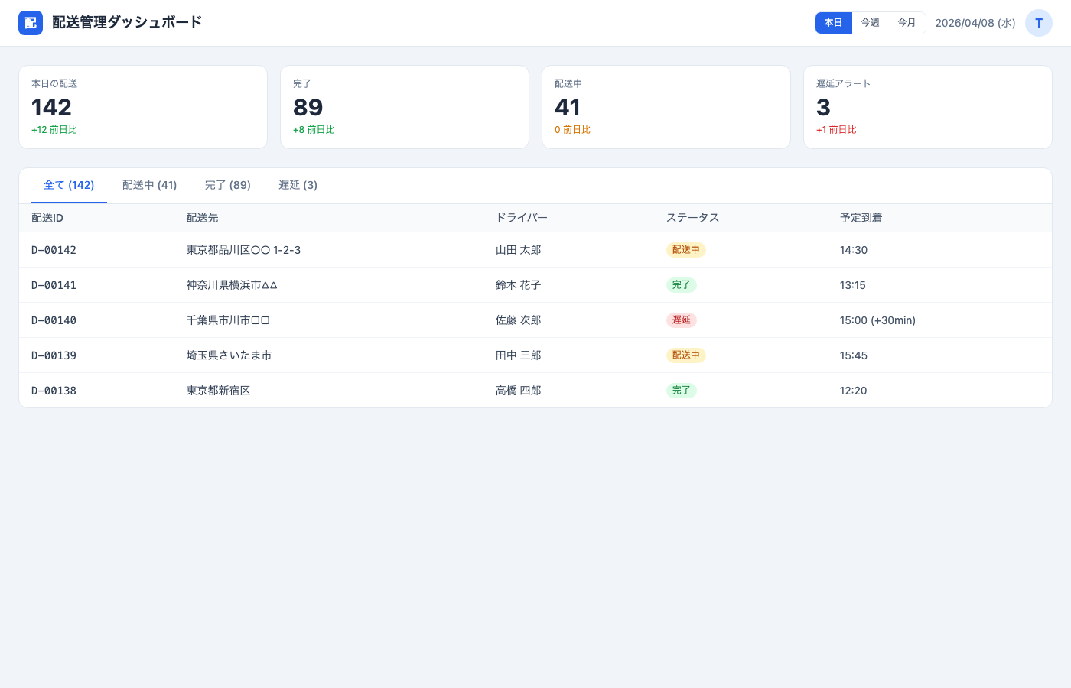1071x688 pixels.
Task: Click driver name 山田 太郎
Action: (x=518, y=250)
